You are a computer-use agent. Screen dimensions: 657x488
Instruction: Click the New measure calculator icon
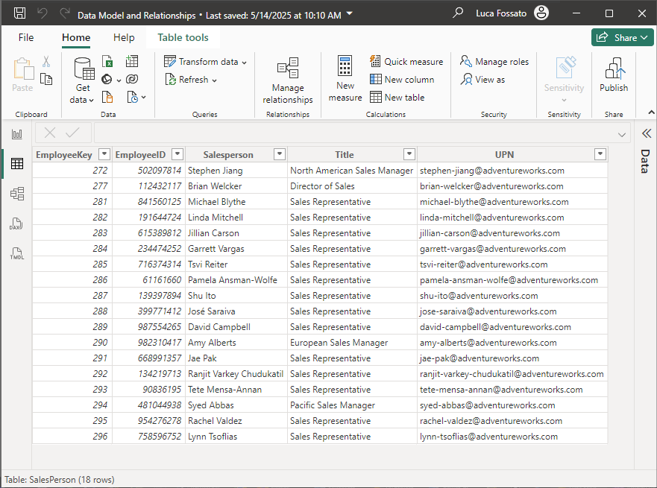[345, 66]
